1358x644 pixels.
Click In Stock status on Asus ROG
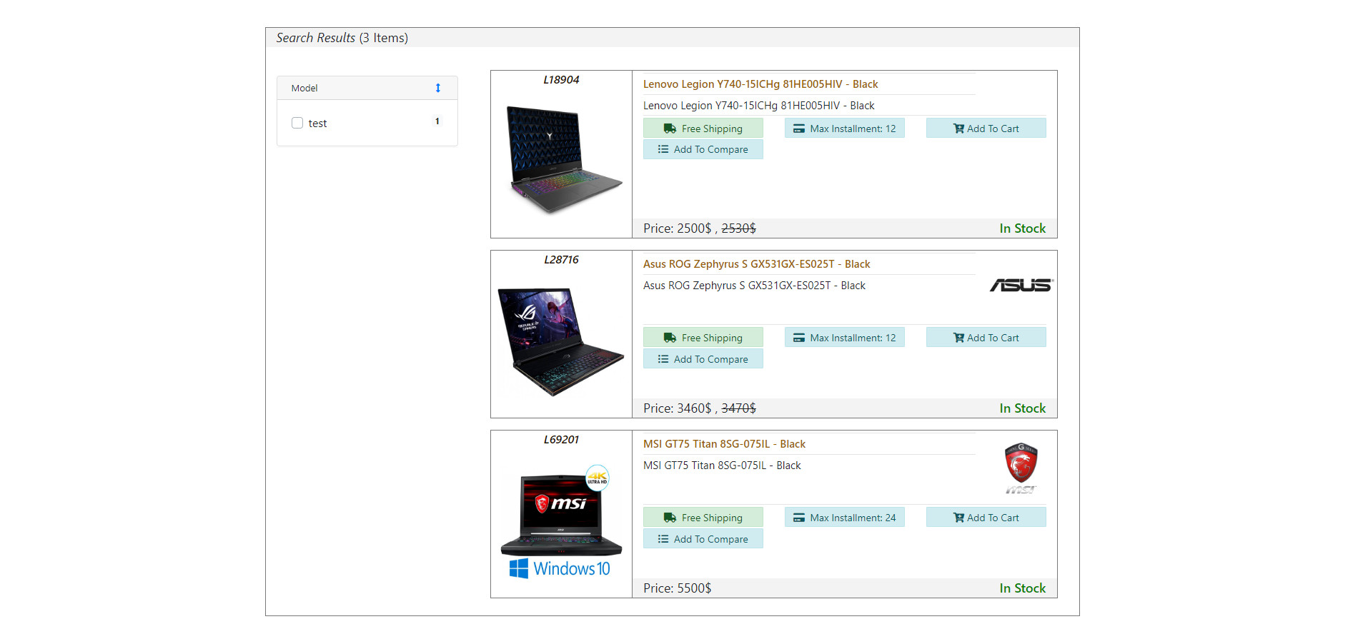[x=1022, y=408]
